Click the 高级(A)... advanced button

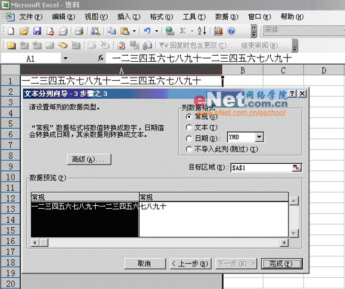[x=89, y=159]
